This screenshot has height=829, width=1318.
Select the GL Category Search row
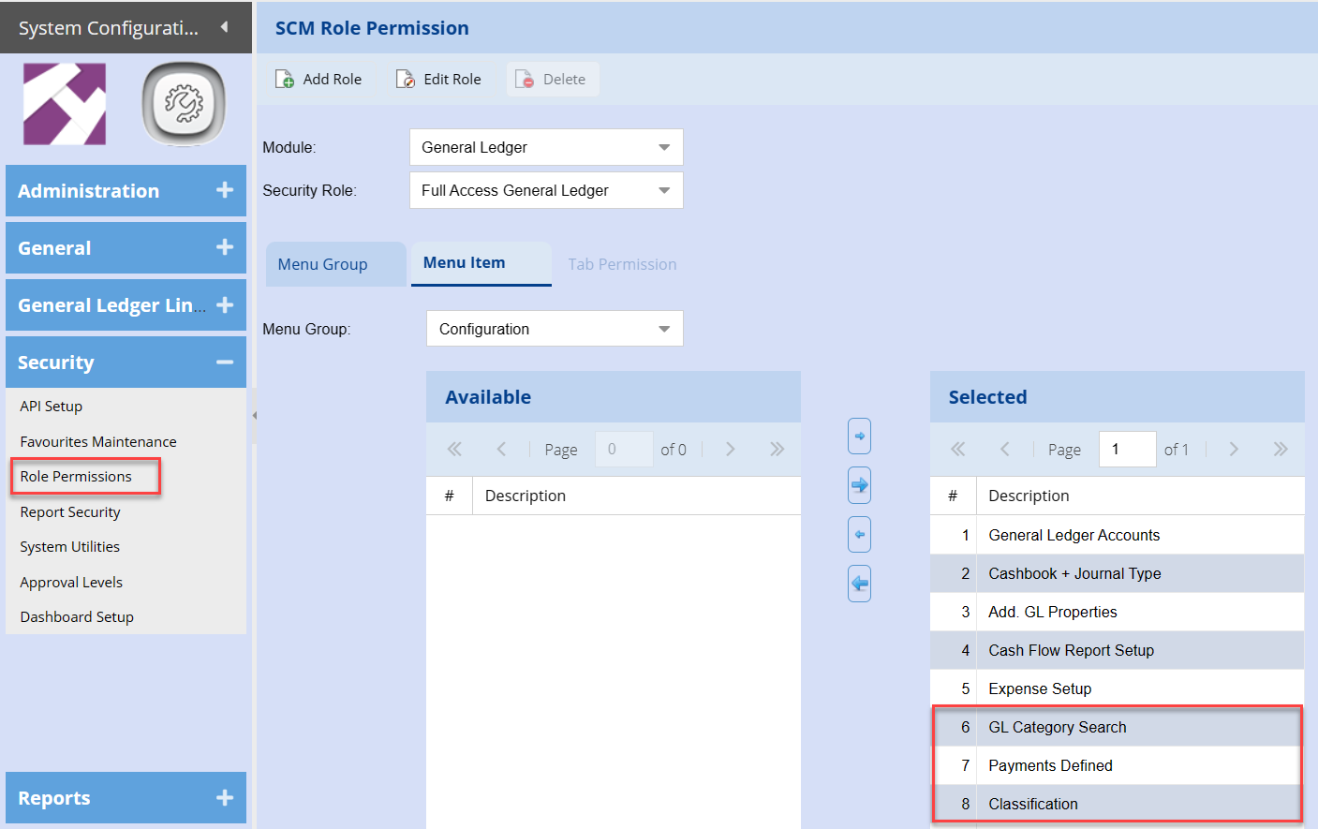coord(1118,727)
